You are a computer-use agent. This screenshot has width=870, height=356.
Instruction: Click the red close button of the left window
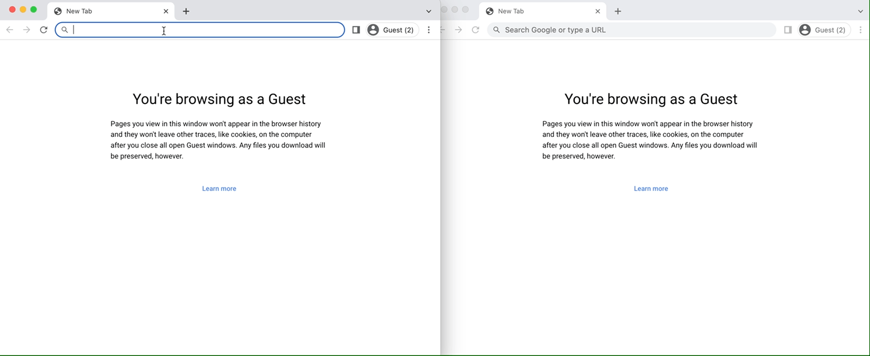(x=12, y=10)
